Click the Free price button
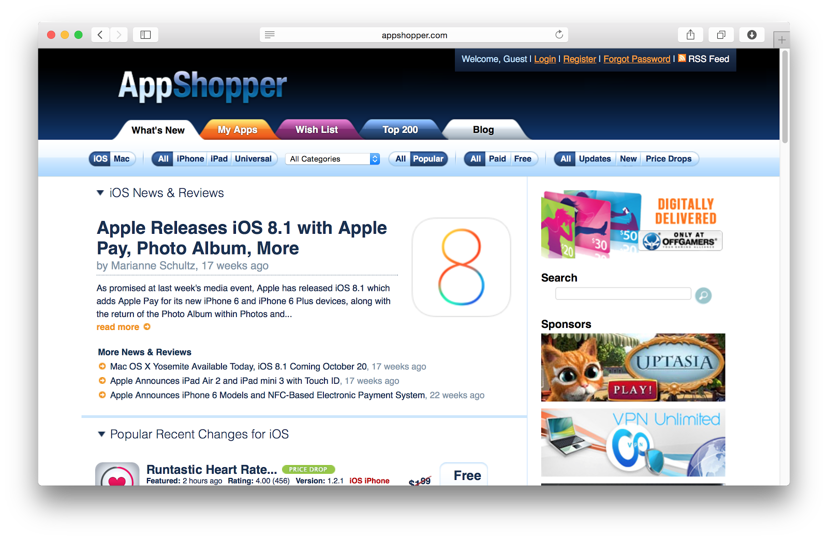The height and width of the screenshot is (540, 828). [464, 474]
